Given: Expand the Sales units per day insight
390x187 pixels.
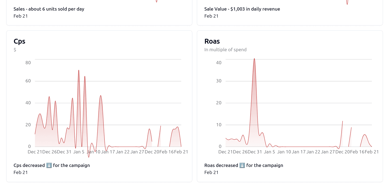Looking at the screenshot, I should tap(49, 9).
